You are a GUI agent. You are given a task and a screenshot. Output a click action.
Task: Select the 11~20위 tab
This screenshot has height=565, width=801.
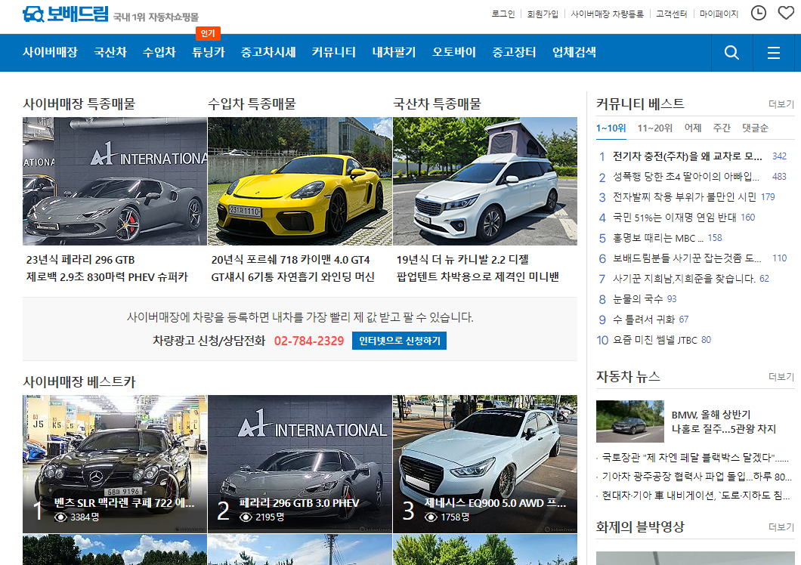point(655,128)
